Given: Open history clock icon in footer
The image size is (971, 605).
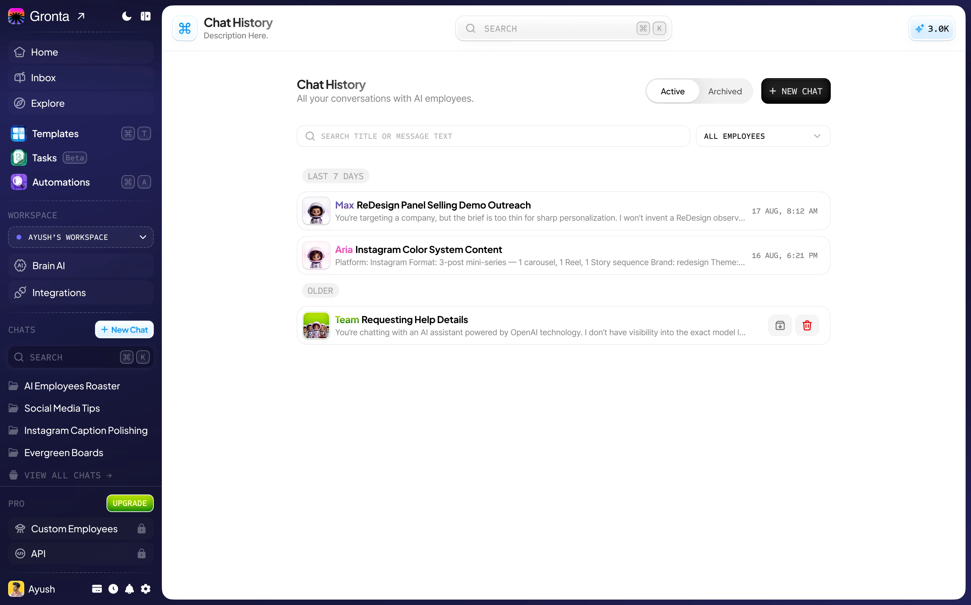Looking at the screenshot, I should pos(113,589).
